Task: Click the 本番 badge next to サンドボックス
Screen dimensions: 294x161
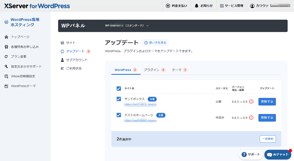Action: 152,99
